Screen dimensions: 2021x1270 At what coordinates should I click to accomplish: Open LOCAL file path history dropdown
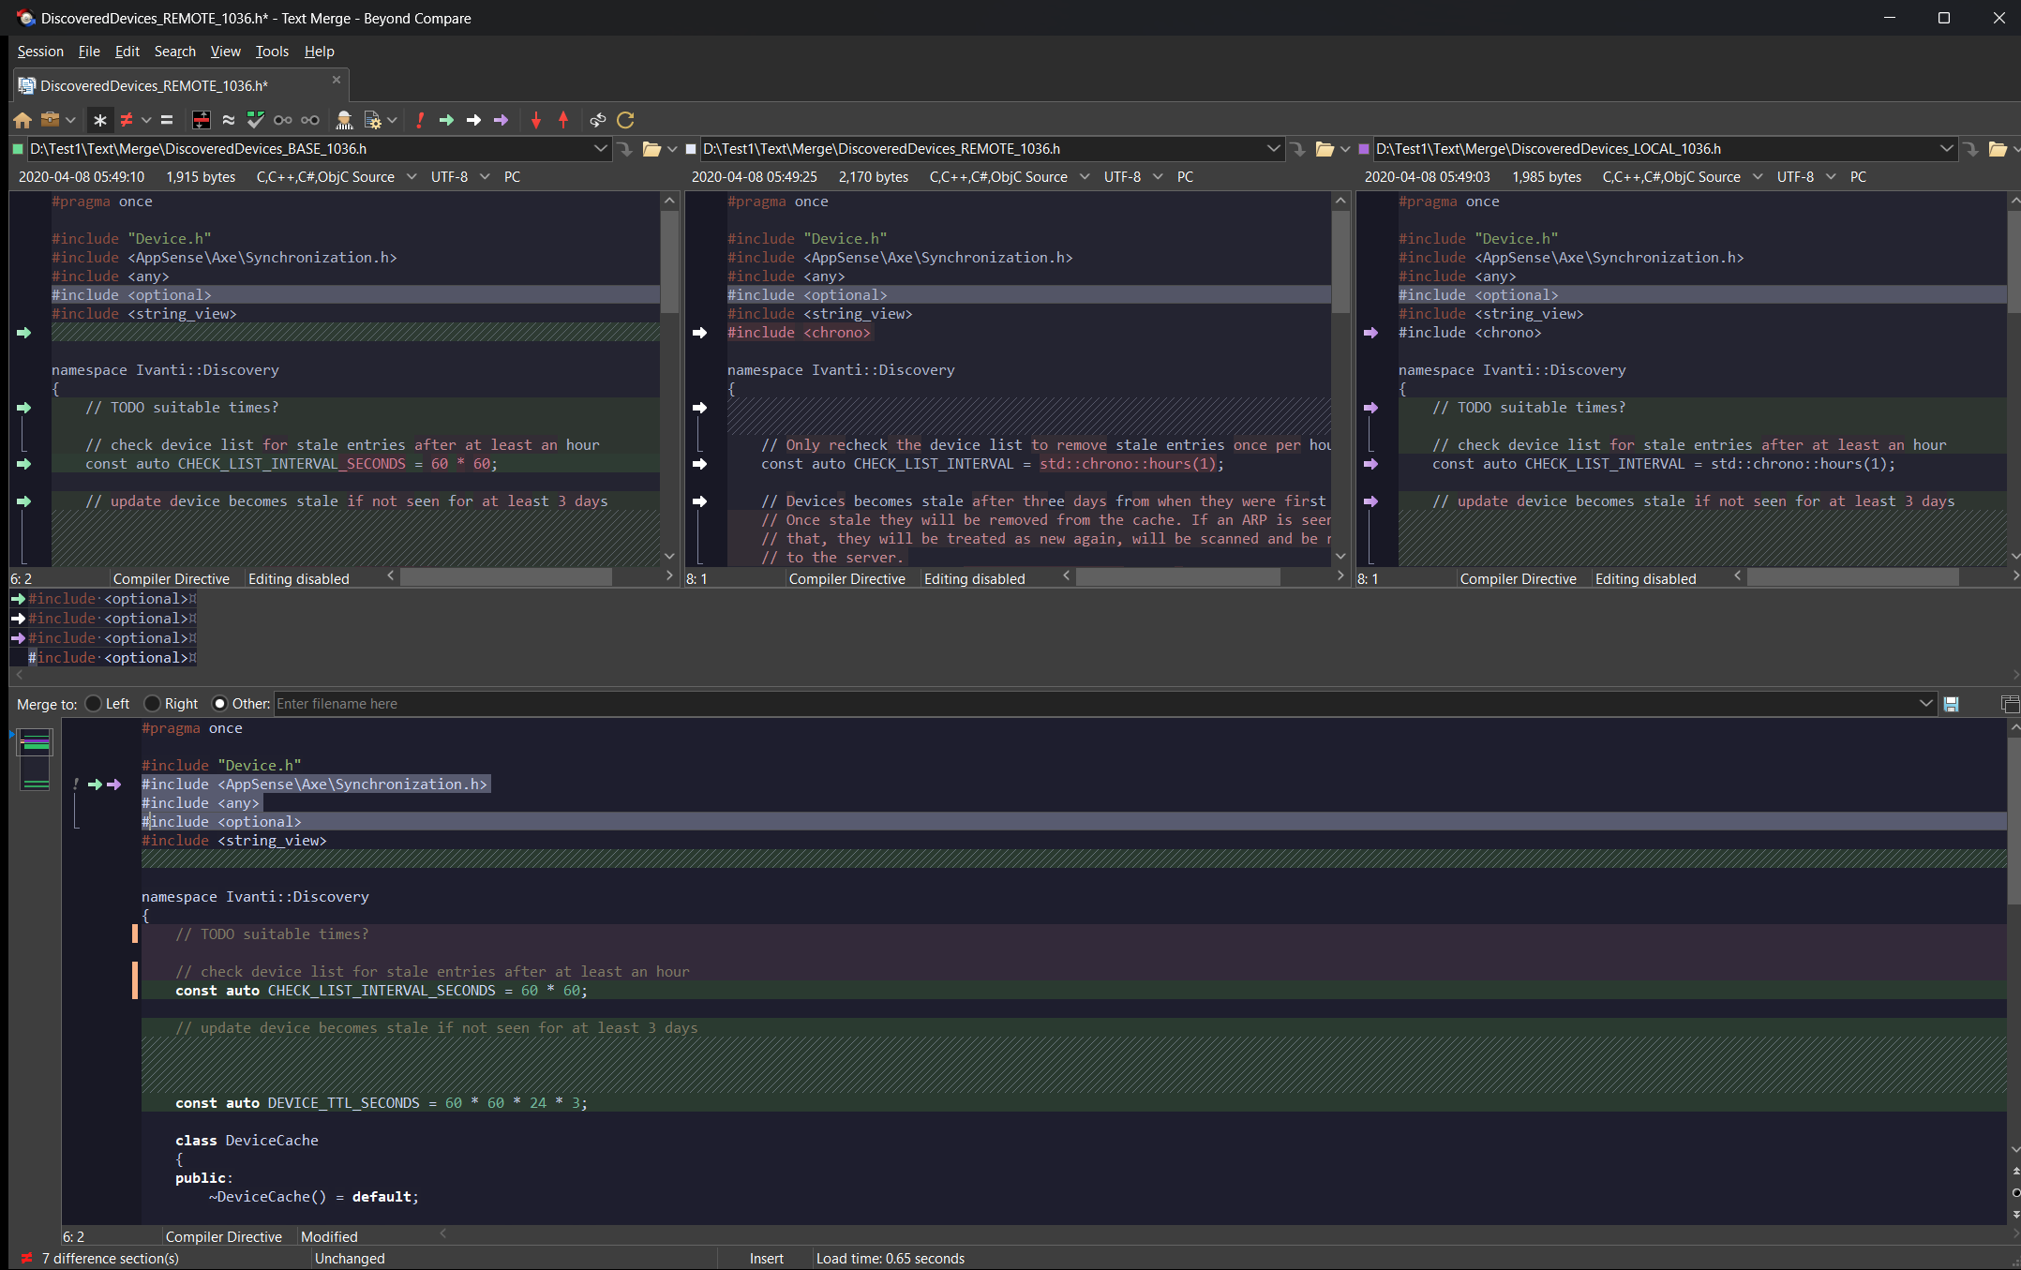1947,149
